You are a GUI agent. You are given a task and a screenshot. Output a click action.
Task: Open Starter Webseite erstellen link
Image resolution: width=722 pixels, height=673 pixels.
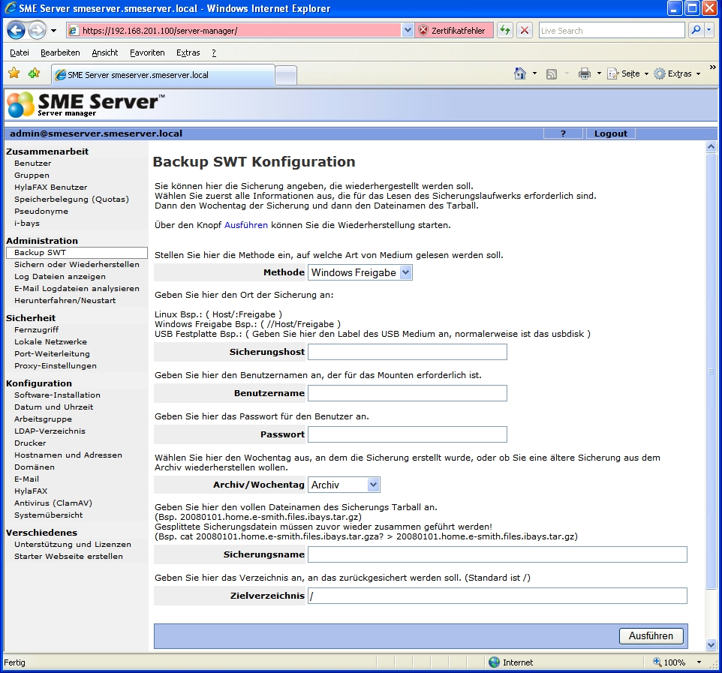(68, 557)
